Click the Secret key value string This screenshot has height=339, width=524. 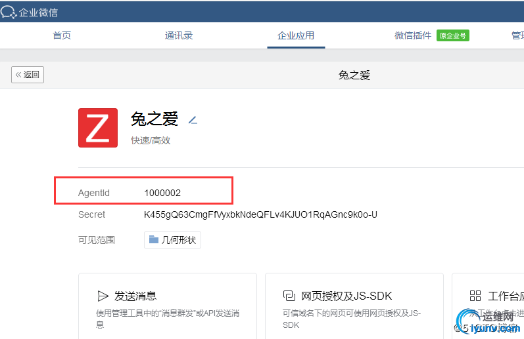(260, 214)
